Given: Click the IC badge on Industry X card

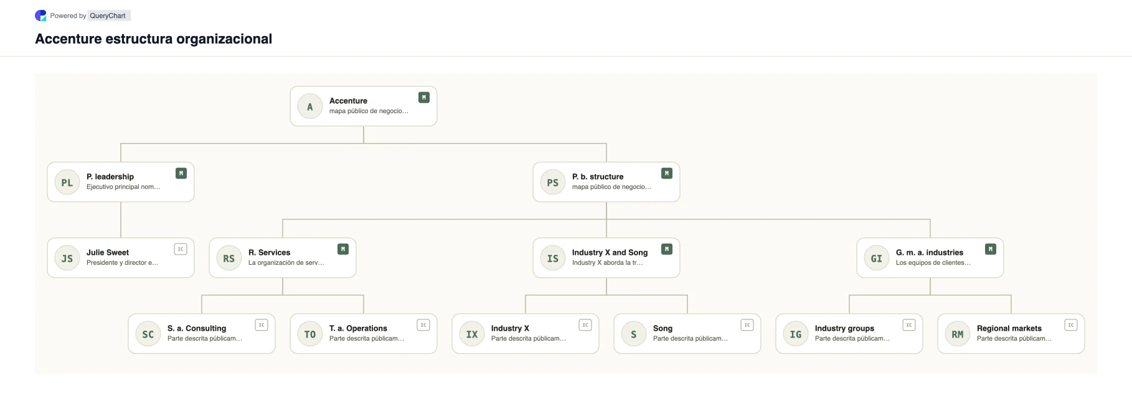Looking at the screenshot, I should [x=585, y=325].
